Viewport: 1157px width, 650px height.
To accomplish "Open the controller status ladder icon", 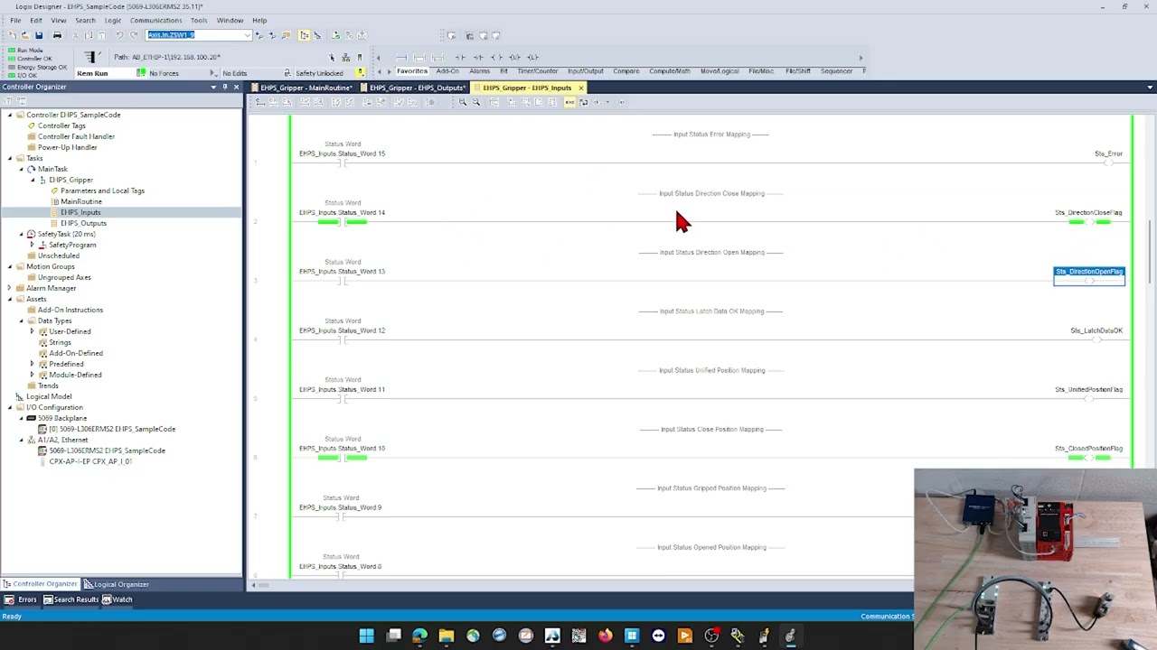I will (x=92, y=57).
